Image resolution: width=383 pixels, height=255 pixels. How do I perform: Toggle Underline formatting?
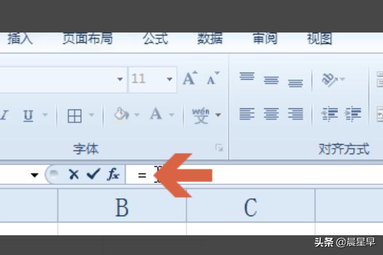(x=28, y=115)
